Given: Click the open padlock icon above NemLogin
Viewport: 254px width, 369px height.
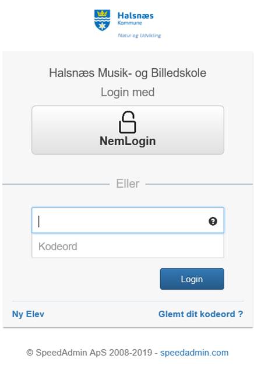Looking at the screenshot, I should pyautogui.click(x=128, y=122).
